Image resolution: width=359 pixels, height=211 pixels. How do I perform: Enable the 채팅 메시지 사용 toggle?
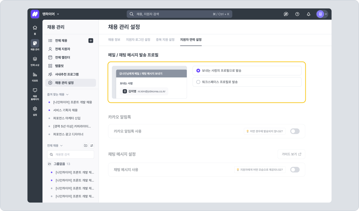pos(295,170)
